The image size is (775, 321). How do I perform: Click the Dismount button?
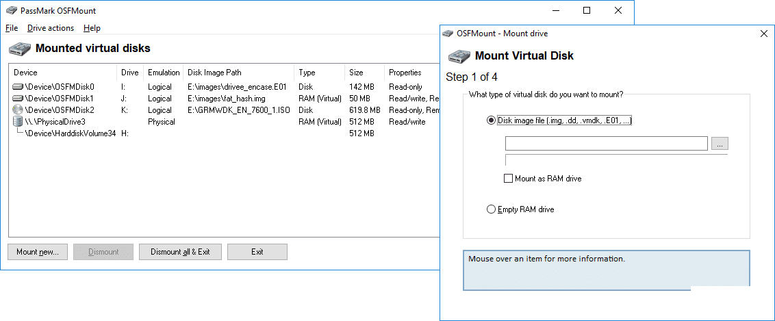point(103,252)
